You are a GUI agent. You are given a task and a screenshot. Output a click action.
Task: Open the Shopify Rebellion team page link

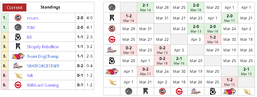click(43, 47)
